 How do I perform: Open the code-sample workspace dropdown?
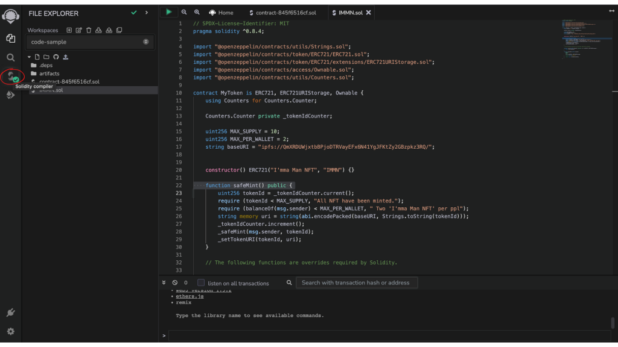[x=90, y=42]
